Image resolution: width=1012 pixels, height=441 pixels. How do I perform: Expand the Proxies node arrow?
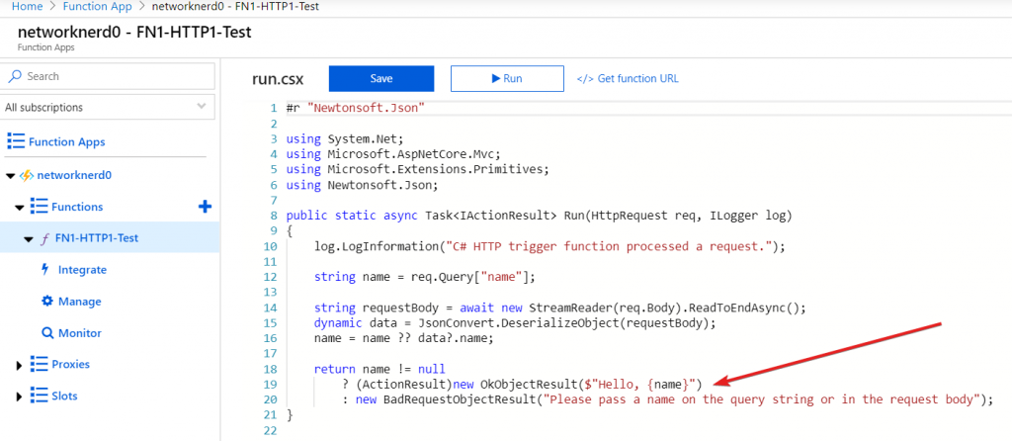pyautogui.click(x=19, y=365)
